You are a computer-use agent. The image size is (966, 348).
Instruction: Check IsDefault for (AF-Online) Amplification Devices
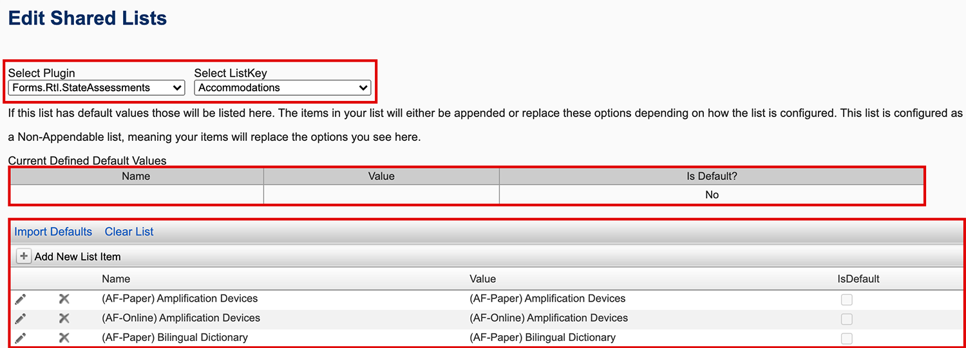847,319
